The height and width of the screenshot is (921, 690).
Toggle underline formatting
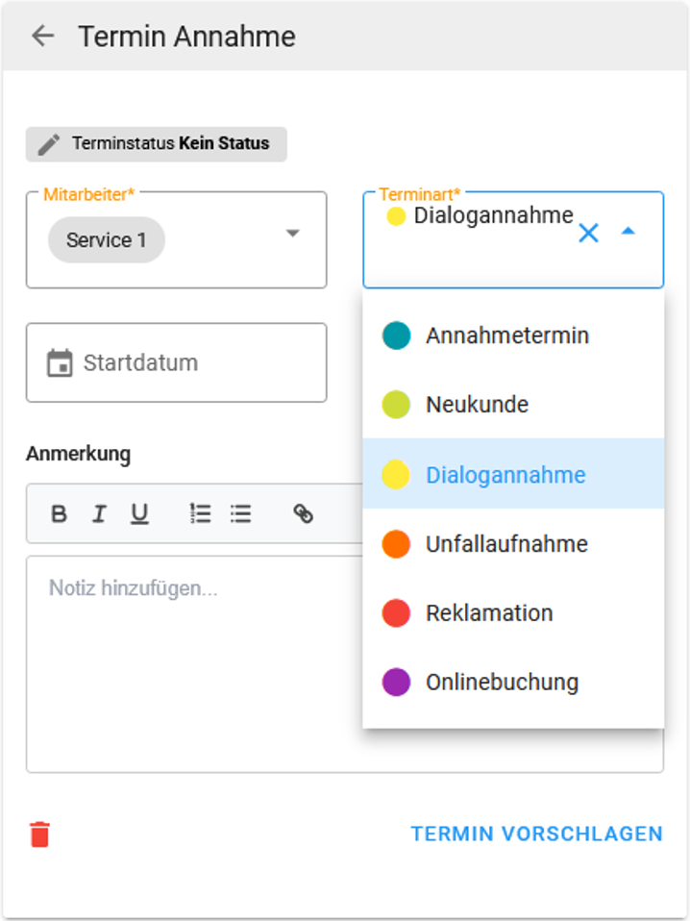click(139, 514)
